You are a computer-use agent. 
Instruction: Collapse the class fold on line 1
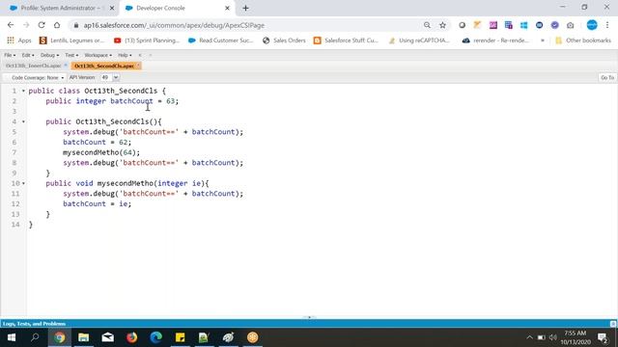(x=23, y=91)
